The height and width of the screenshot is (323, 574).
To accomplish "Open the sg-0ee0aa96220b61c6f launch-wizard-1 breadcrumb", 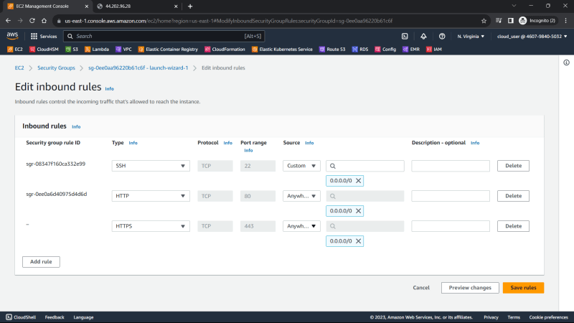I will point(138,67).
